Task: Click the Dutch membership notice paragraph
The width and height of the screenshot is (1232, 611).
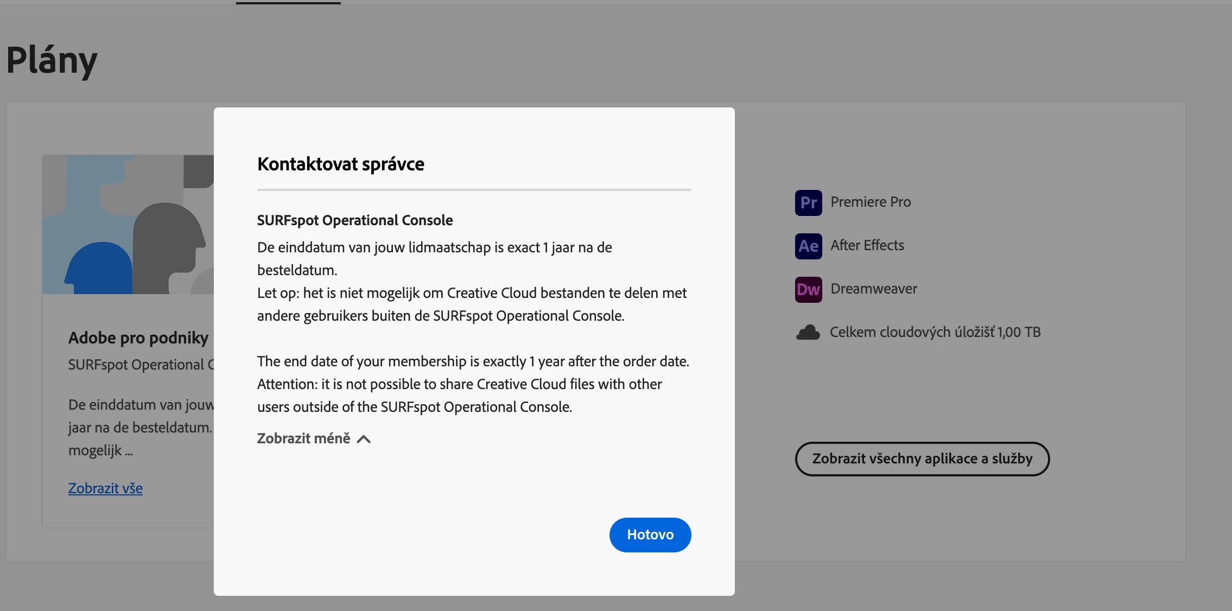Action: tap(471, 282)
